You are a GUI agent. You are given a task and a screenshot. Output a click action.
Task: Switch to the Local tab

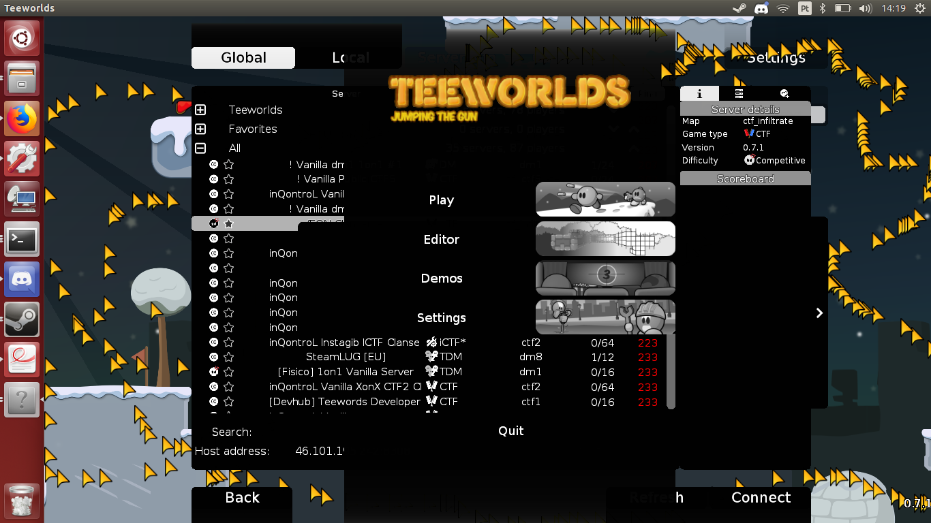(x=350, y=58)
